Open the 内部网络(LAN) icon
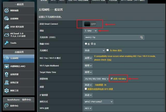 click(7, 66)
